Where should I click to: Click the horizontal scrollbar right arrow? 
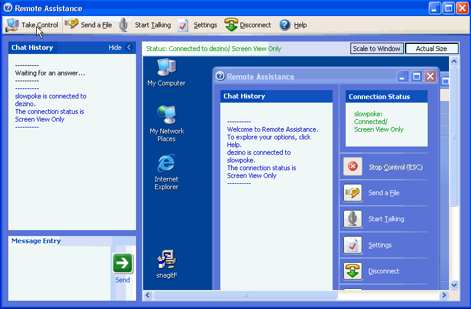coord(444,295)
